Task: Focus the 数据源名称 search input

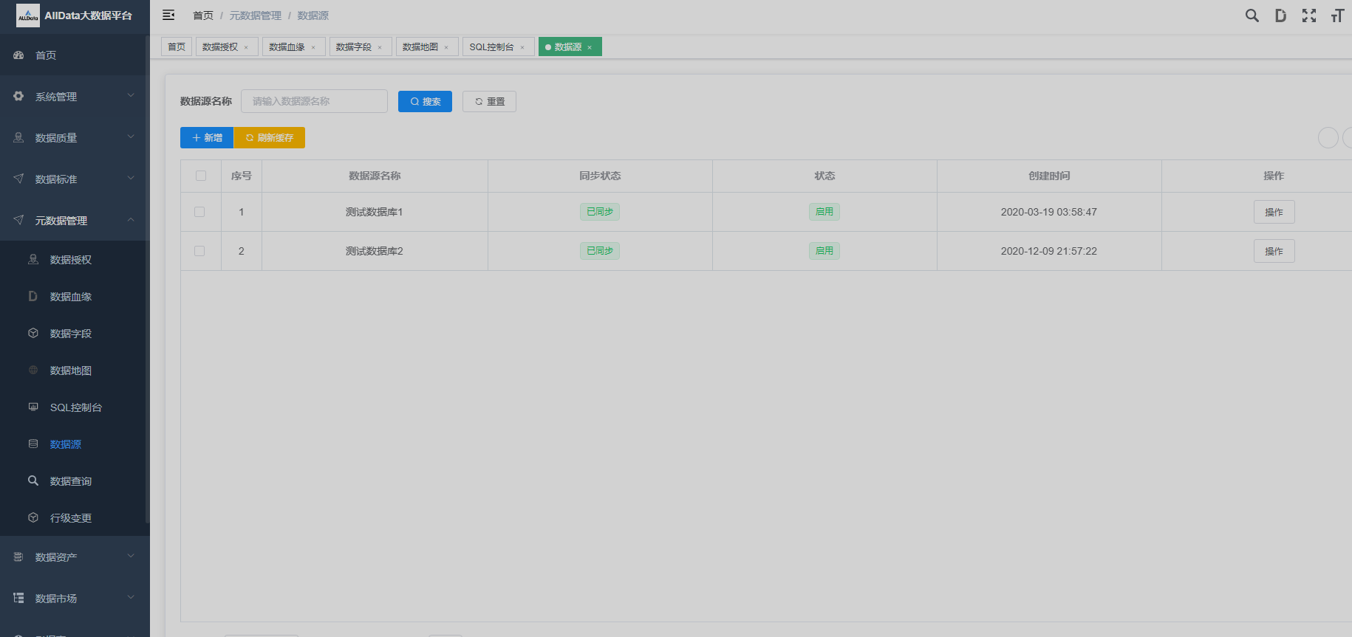Action: pos(314,101)
